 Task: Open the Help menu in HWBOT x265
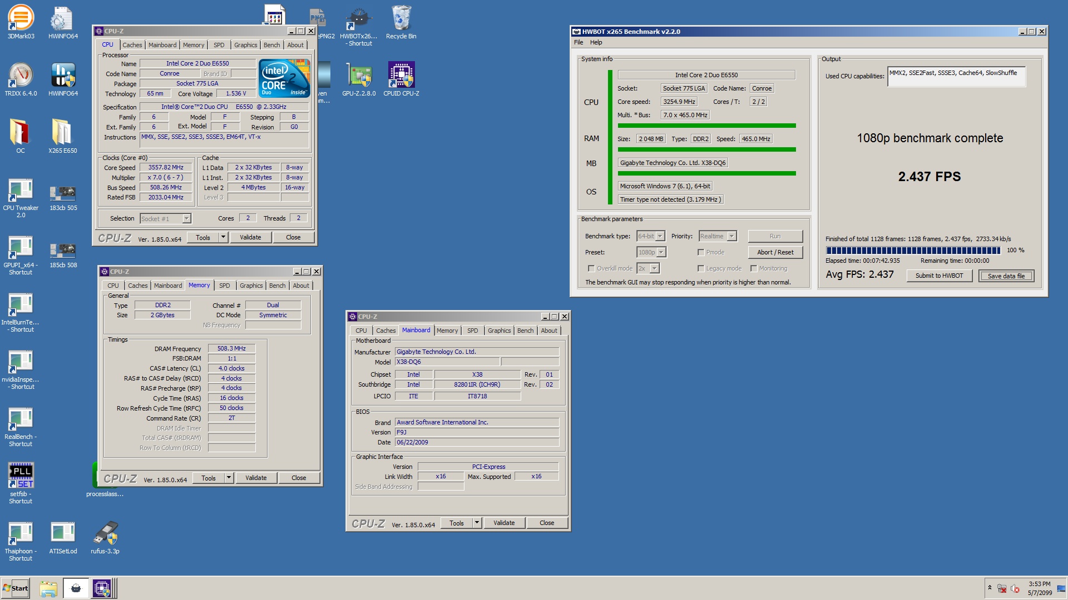click(x=596, y=42)
